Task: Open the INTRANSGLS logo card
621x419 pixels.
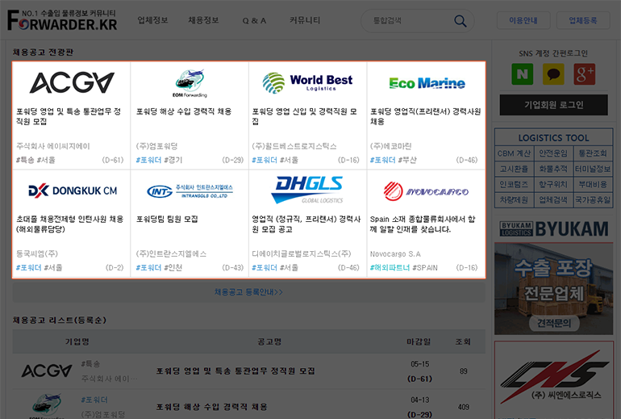Action: [x=190, y=191]
